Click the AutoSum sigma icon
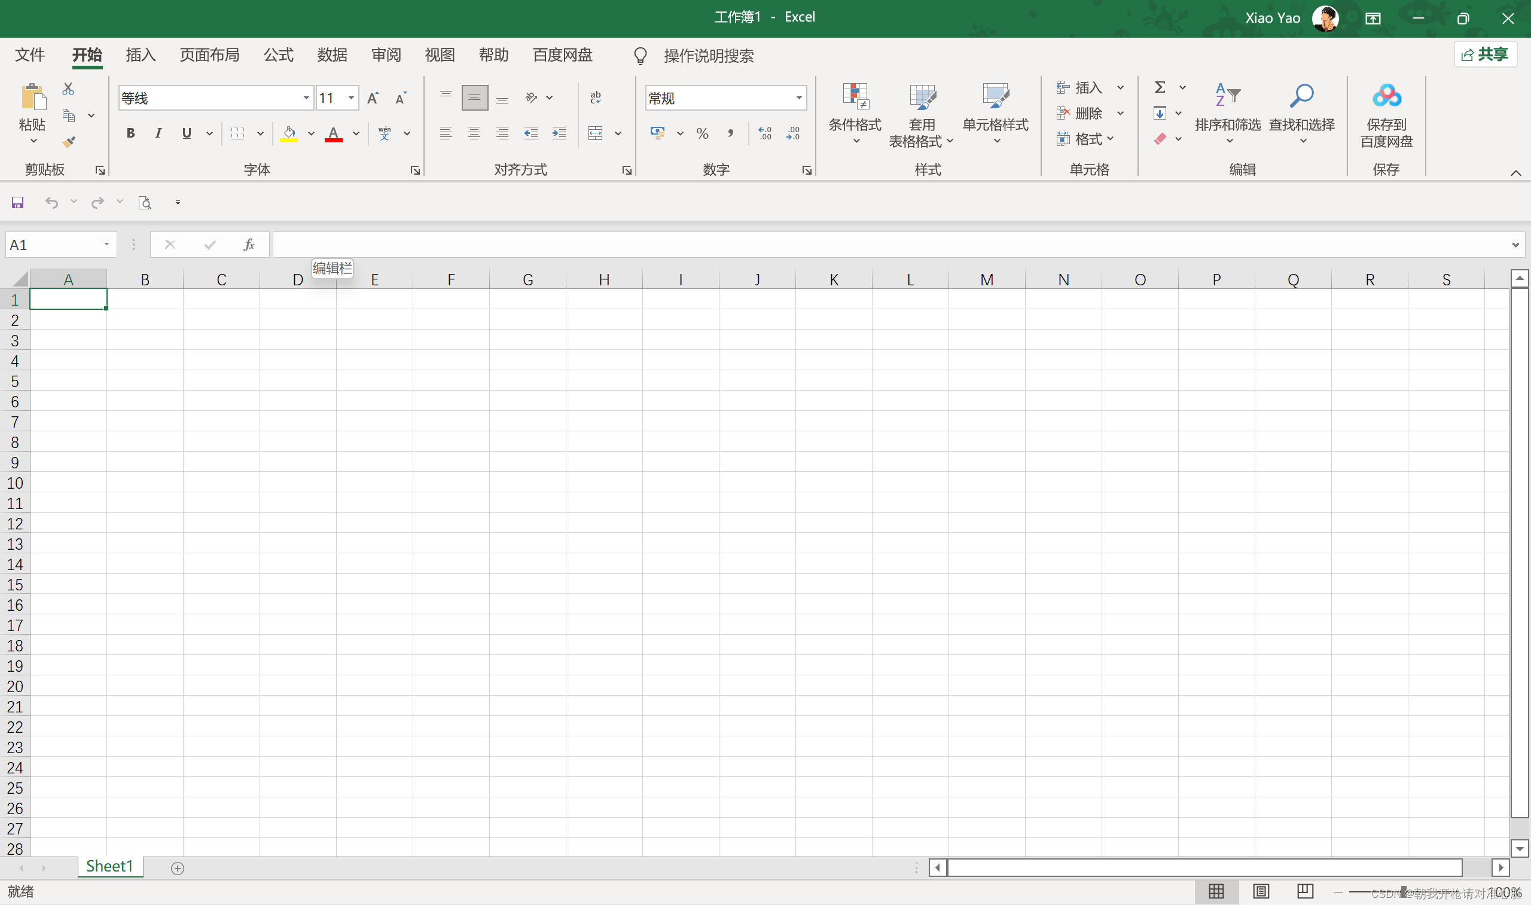The width and height of the screenshot is (1531, 905). (1160, 87)
